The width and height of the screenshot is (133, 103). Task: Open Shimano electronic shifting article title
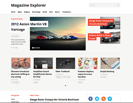[20, 74]
